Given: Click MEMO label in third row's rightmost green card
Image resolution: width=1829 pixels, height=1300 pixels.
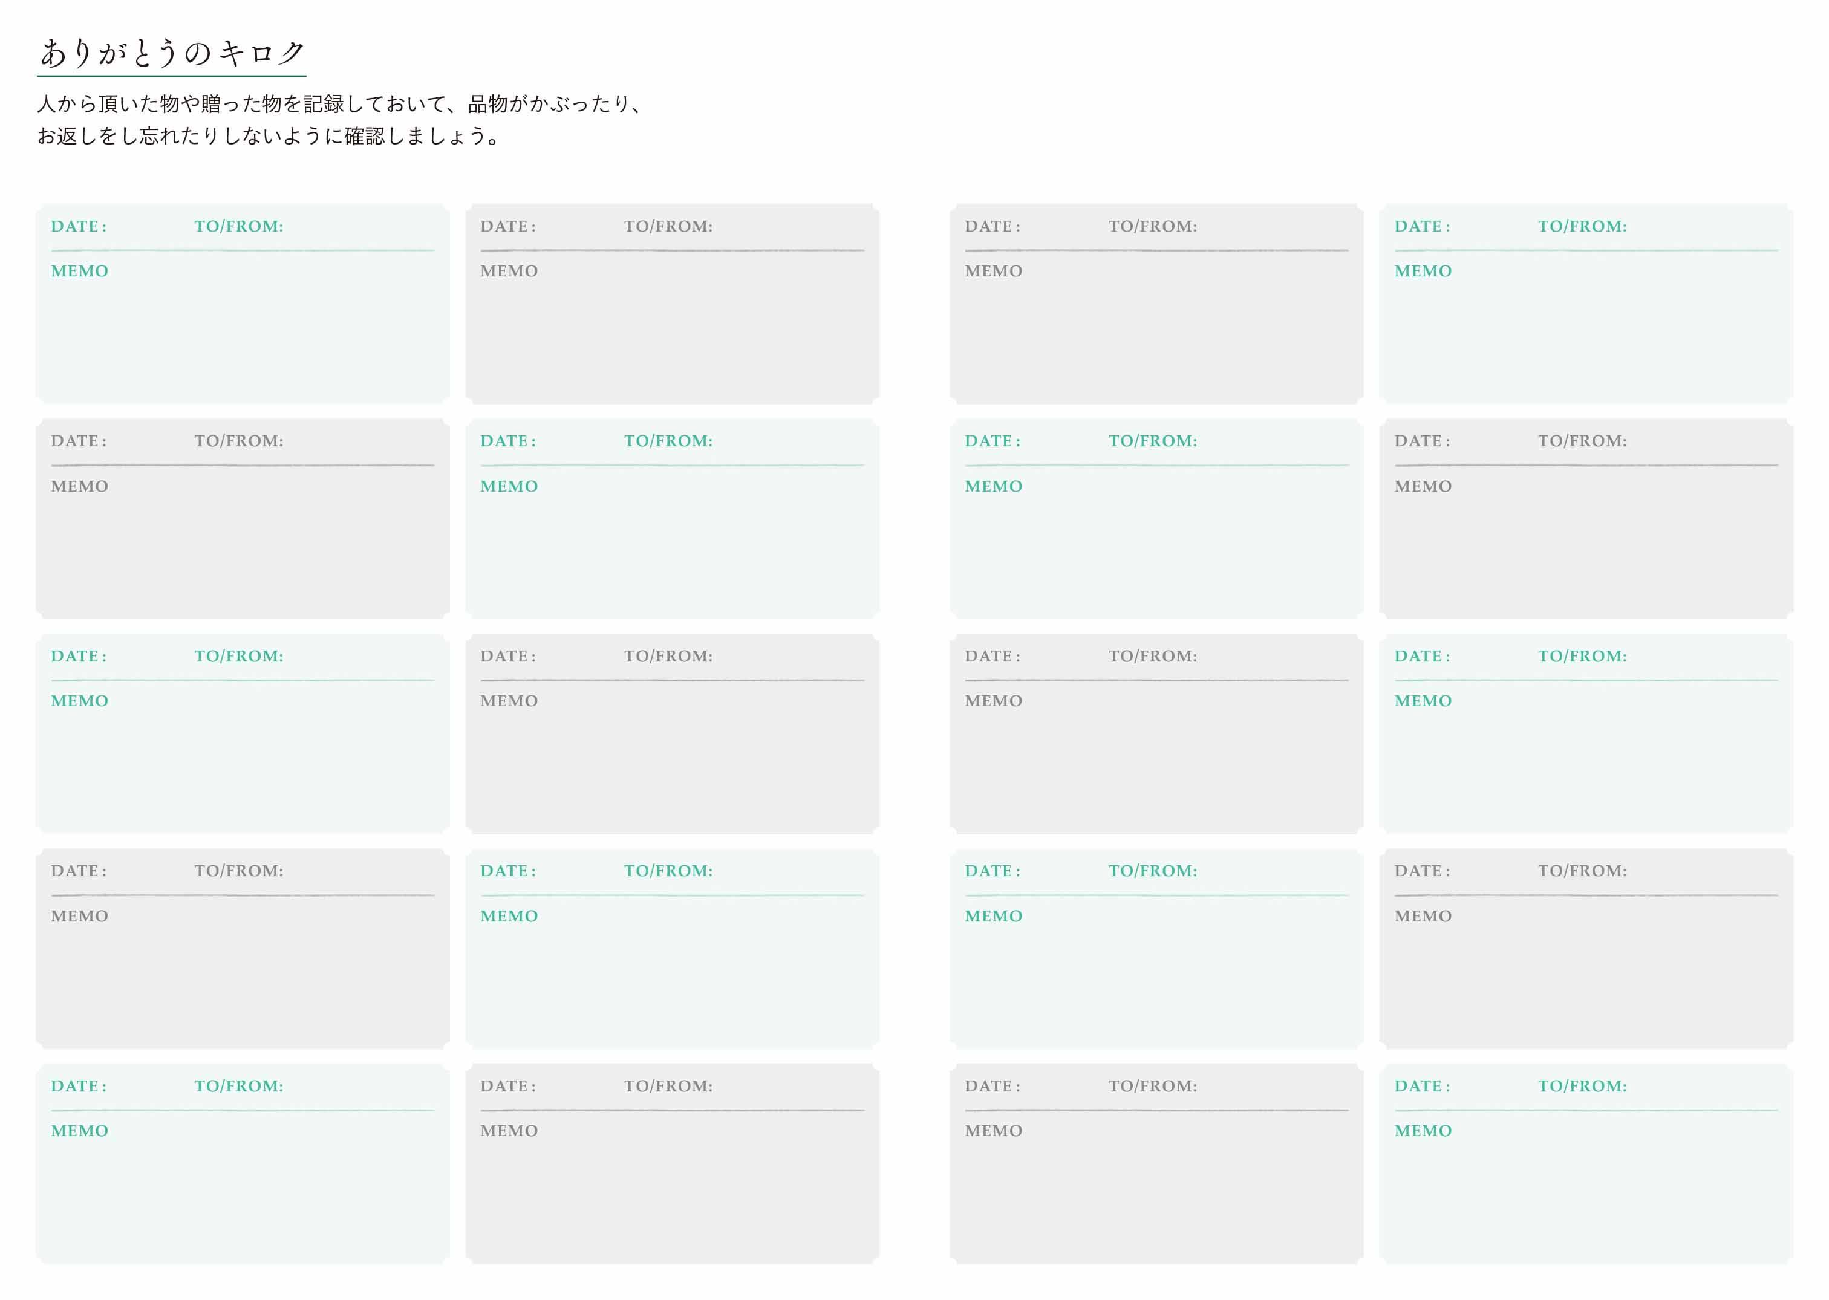Looking at the screenshot, I should tap(1422, 701).
